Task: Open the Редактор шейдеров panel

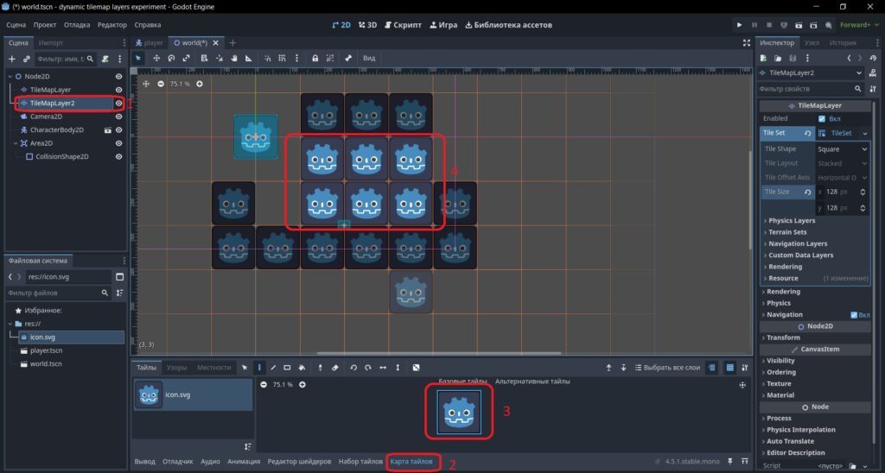Action: point(299,462)
